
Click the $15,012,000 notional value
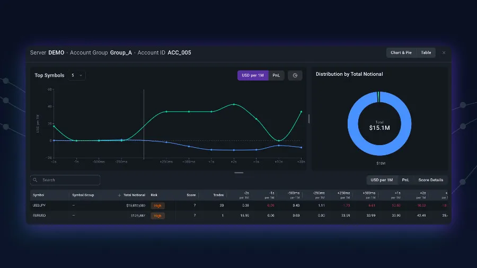click(x=136, y=206)
